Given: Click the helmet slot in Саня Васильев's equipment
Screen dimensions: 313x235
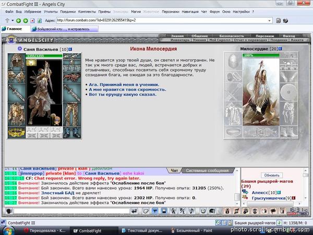Looking at the screenshot, I should [x=16, y=64].
